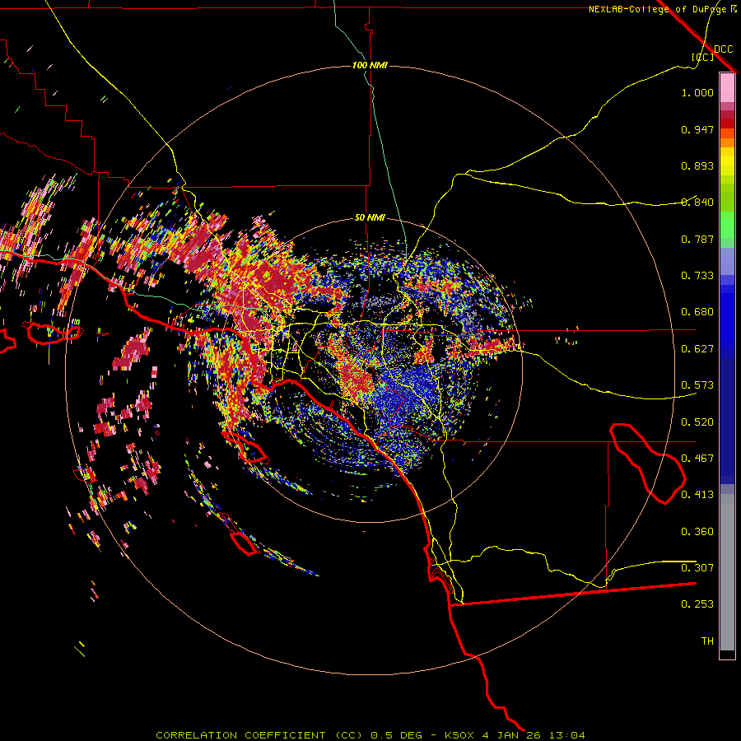
Task: Click the KSOX station identifier in the caption
Action: [x=461, y=735]
